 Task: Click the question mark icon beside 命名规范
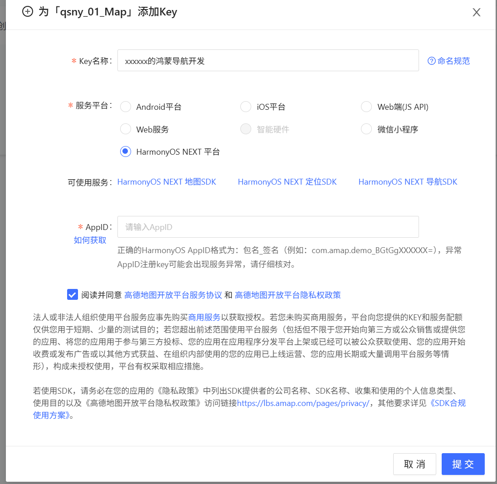click(x=431, y=61)
